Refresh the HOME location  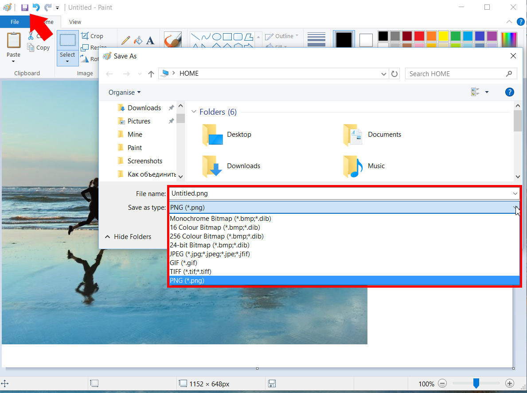tap(394, 74)
